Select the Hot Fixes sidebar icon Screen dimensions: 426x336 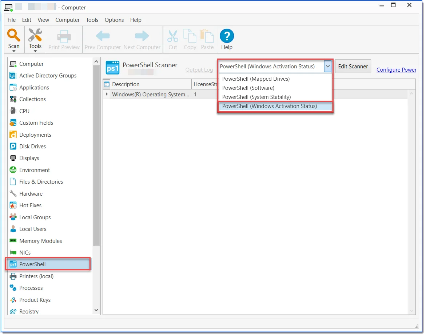click(x=13, y=205)
